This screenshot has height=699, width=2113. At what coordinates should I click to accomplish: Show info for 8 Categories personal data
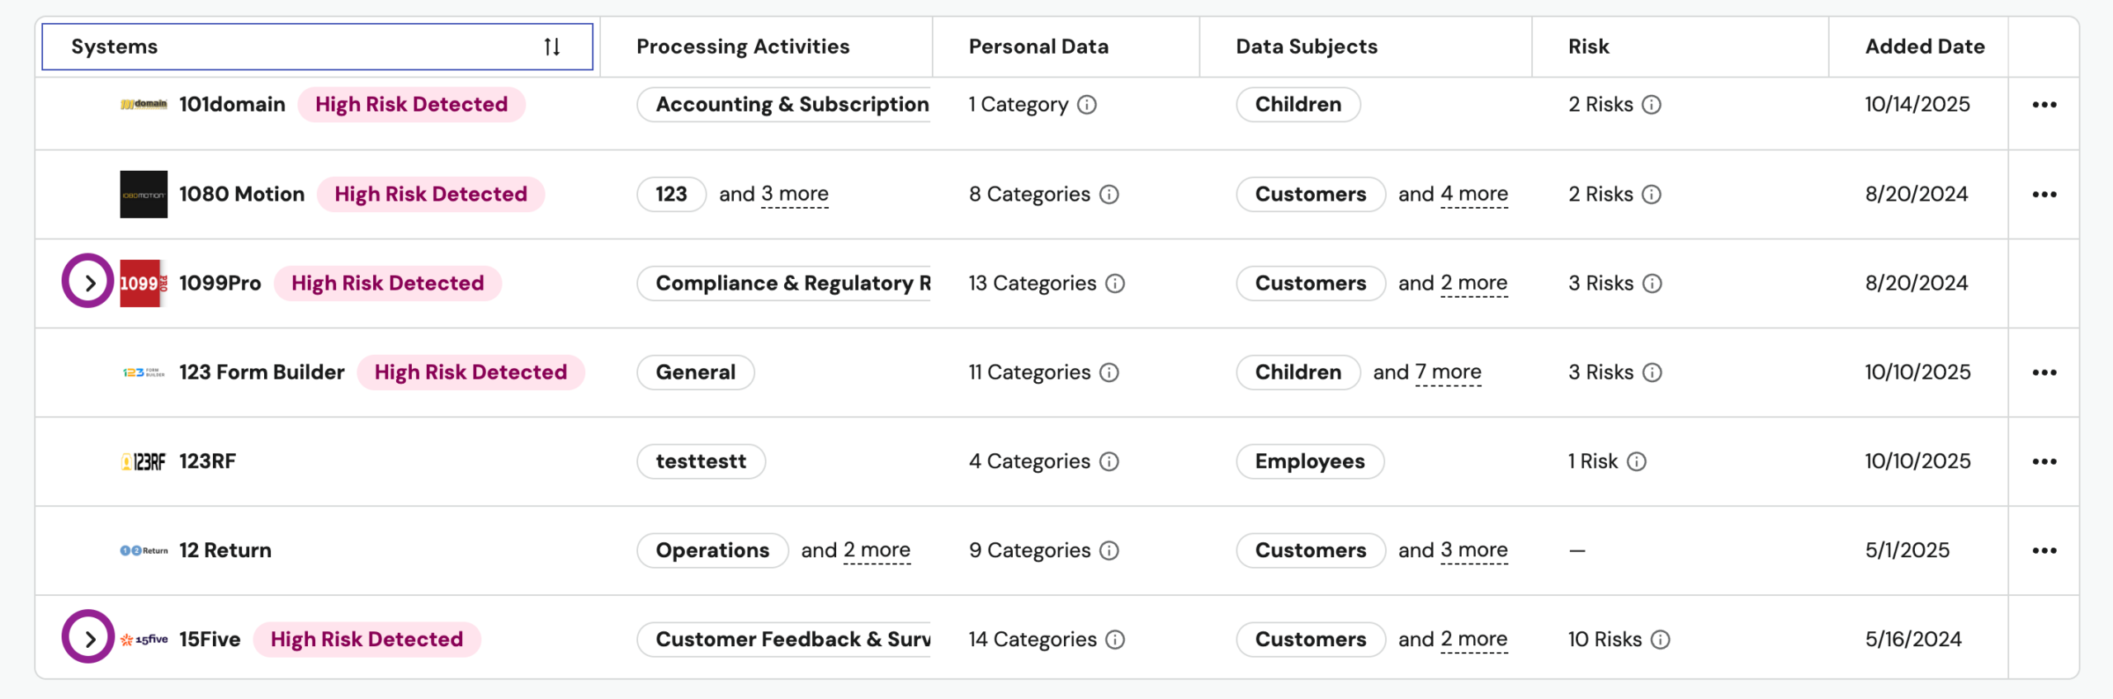[1109, 195]
